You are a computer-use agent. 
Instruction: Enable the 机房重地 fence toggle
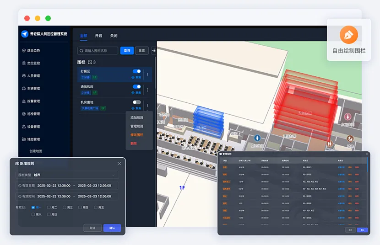pos(137,102)
